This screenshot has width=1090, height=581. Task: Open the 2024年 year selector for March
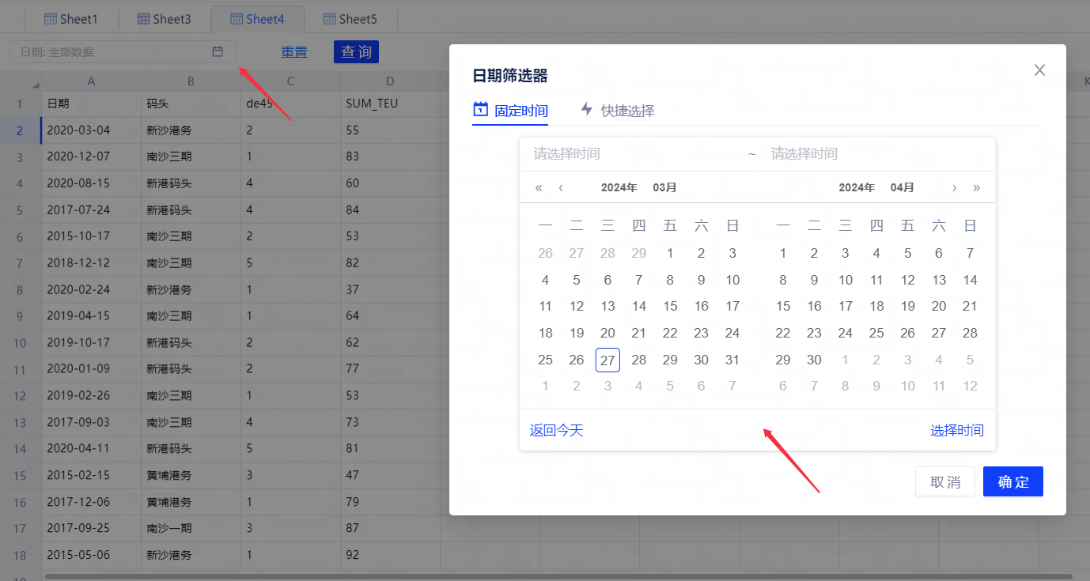point(619,187)
